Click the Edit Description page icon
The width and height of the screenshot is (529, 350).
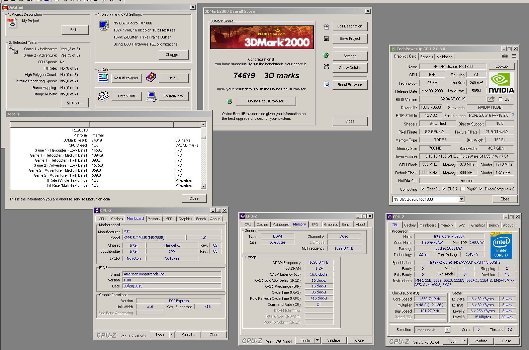coord(326,26)
